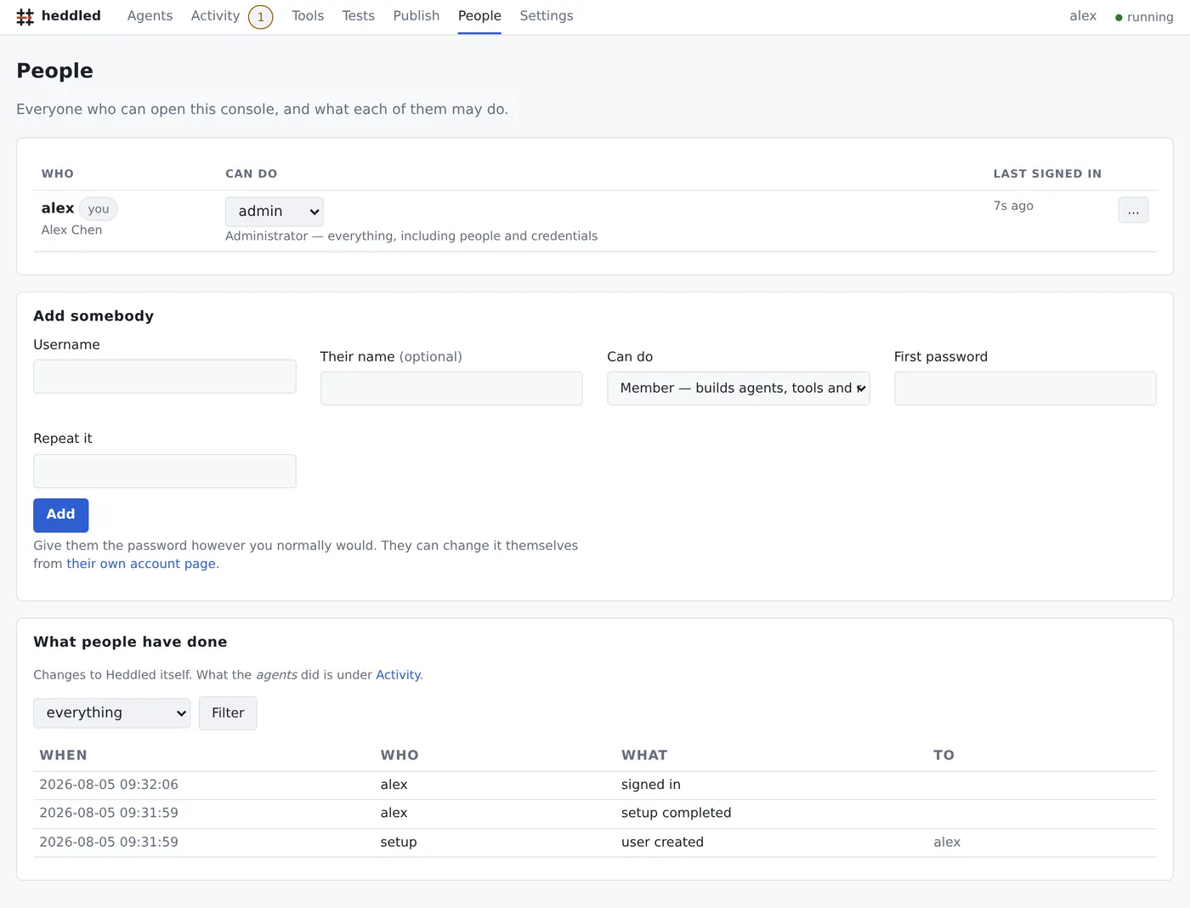
Task: Click the LAST SIGNED IN column header
Action: pyautogui.click(x=1047, y=174)
